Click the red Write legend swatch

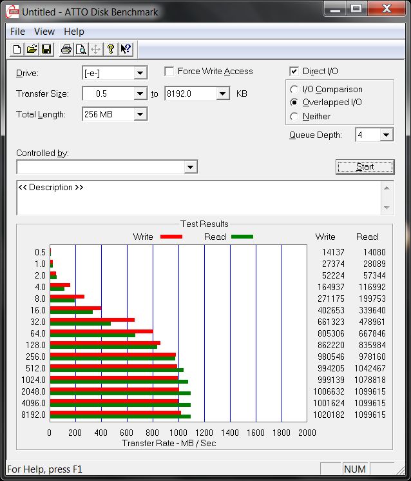(x=171, y=237)
